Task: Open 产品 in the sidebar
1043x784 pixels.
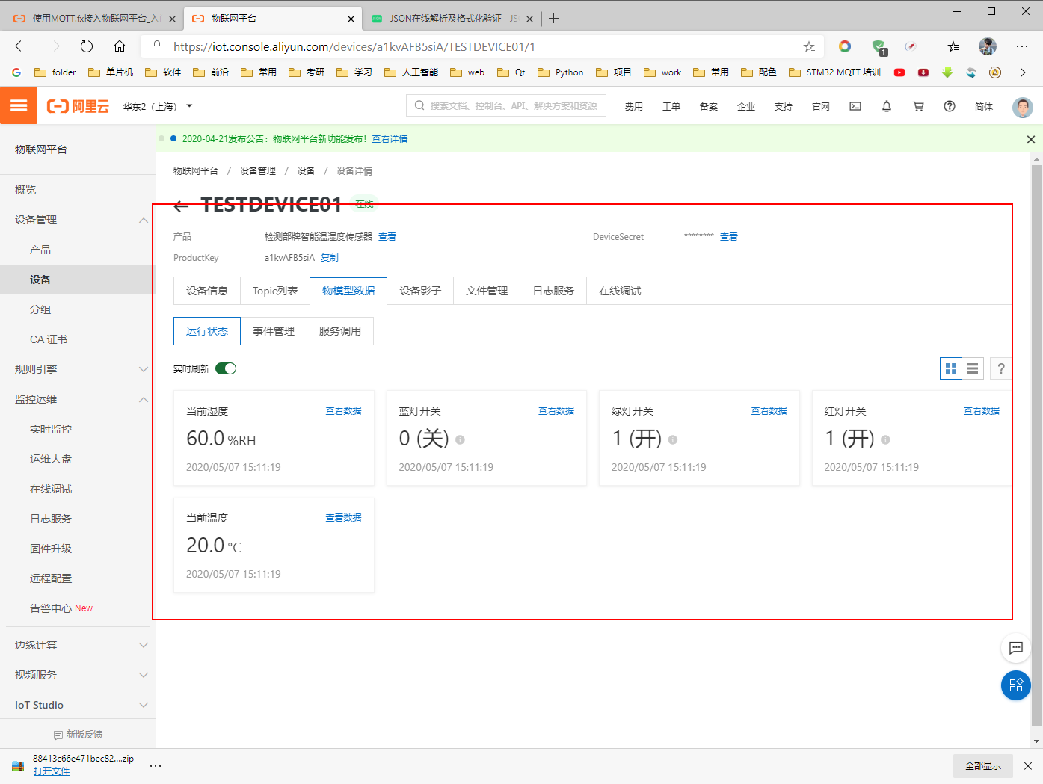Action: [40, 250]
